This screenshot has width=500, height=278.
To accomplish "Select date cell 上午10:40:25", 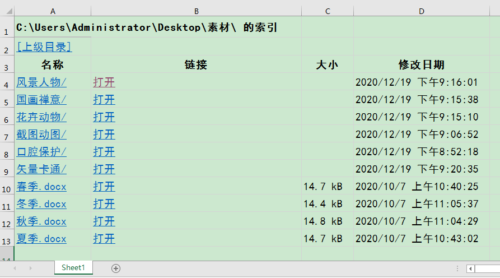I will click(x=422, y=186).
